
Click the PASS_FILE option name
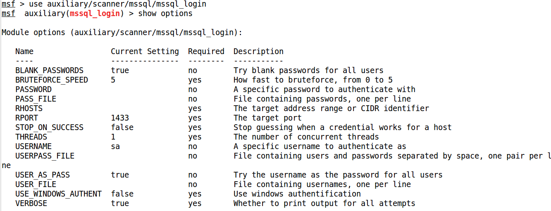(36, 99)
